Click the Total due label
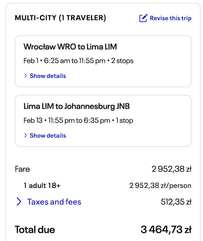The image size is (203, 241). (35, 229)
